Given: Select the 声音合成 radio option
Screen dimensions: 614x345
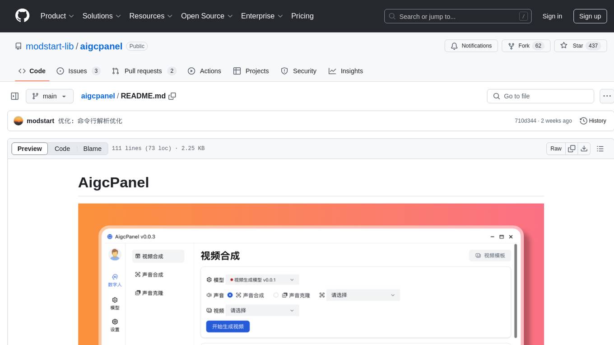Looking at the screenshot, I should [x=230, y=295].
